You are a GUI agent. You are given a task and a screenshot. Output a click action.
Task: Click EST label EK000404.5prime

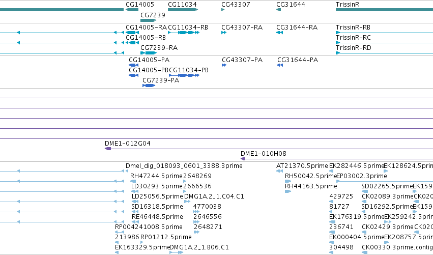click(357, 237)
